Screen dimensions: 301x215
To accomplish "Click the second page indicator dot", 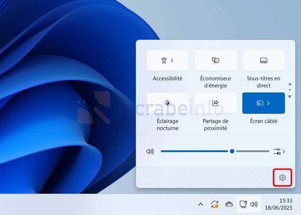I will [x=290, y=90].
